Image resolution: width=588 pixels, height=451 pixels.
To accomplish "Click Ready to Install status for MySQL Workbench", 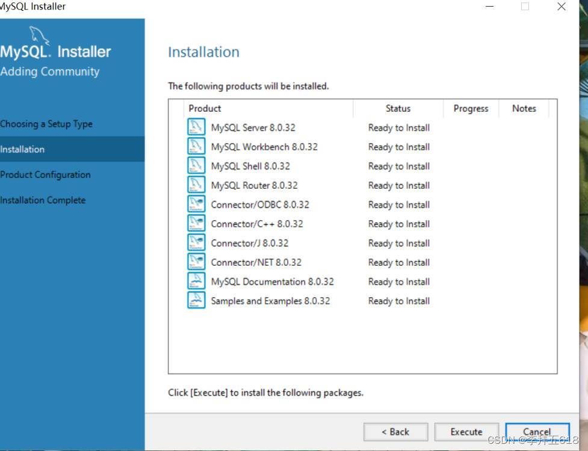I will point(399,147).
